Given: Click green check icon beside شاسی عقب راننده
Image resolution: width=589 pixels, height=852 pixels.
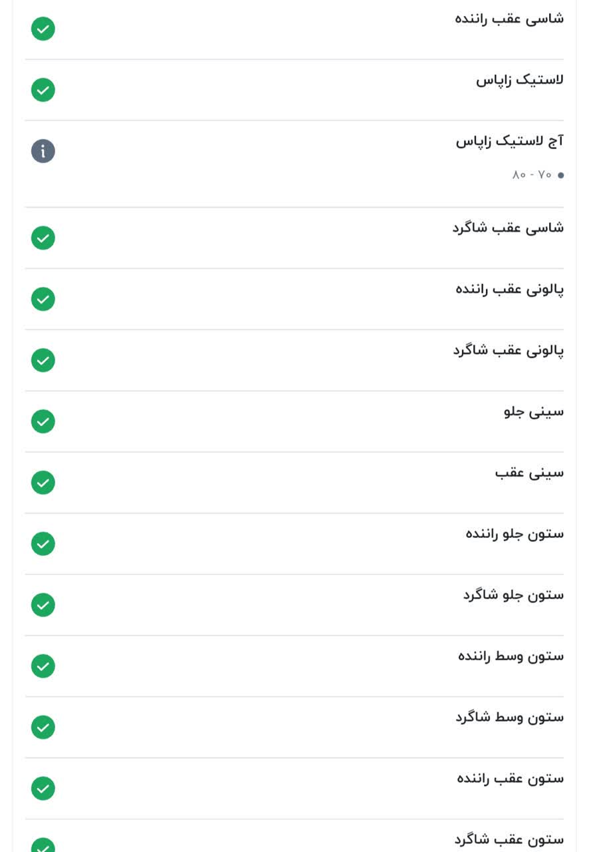Looking at the screenshot, I should (x=43, y=29).
